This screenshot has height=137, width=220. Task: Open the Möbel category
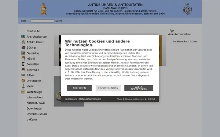31,59
